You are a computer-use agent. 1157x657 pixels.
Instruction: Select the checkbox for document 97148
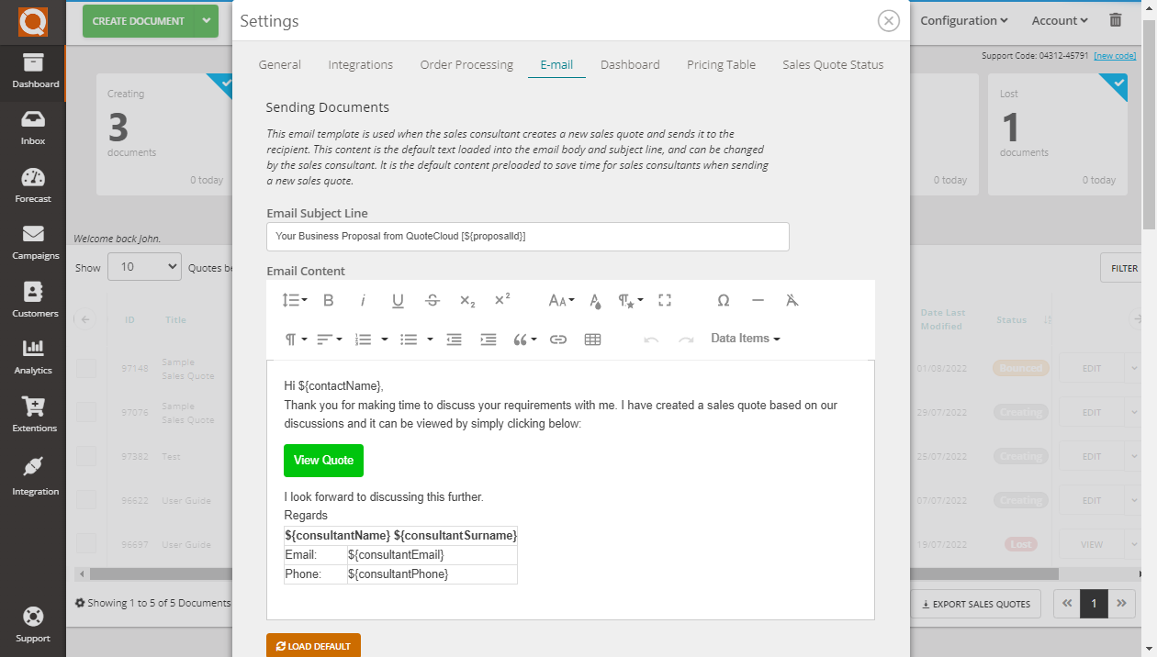[87, 368]
